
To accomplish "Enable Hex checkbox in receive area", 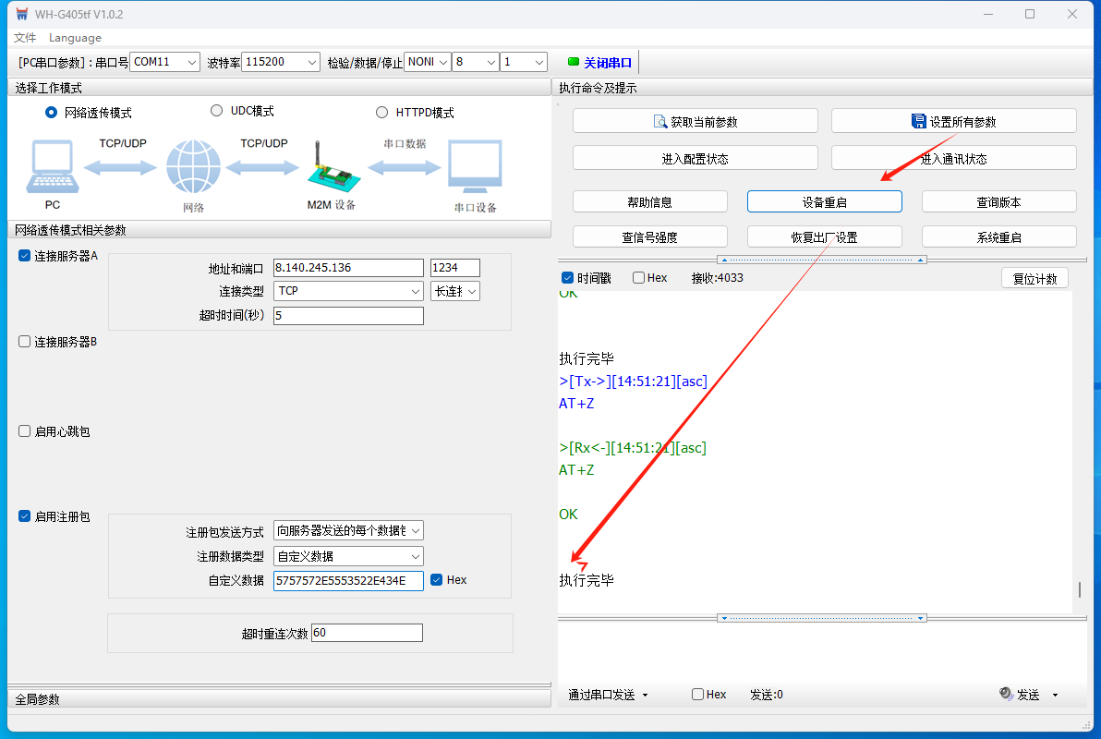I will tap(638, 277).
